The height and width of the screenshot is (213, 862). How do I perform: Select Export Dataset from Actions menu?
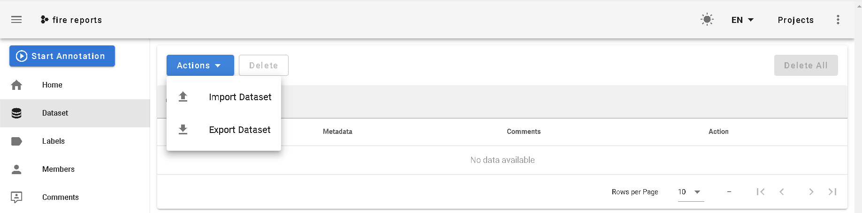[239, 130]
